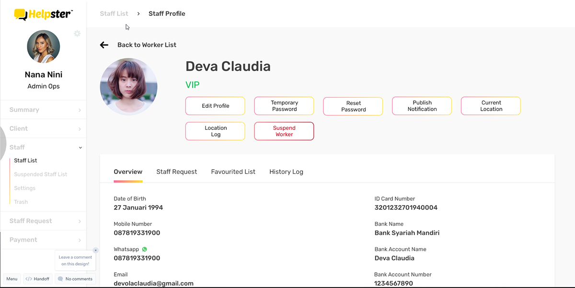This screenshot has height=288, width=575.
Task: Select the Favourited List tab
Action: [x=233, y=172]
